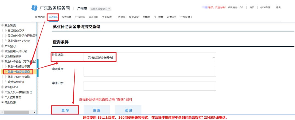Open the 工伤保险 tab
295x120 pixels.
point(120,17)
